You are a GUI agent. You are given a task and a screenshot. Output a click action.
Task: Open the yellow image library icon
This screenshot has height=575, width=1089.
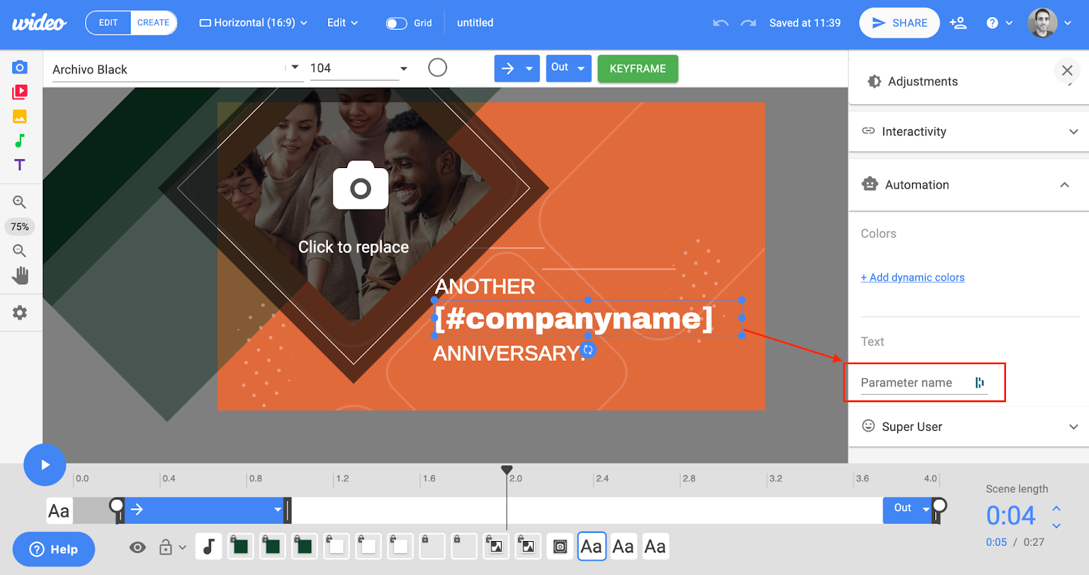pyautogui.click(x=20, y=116)
